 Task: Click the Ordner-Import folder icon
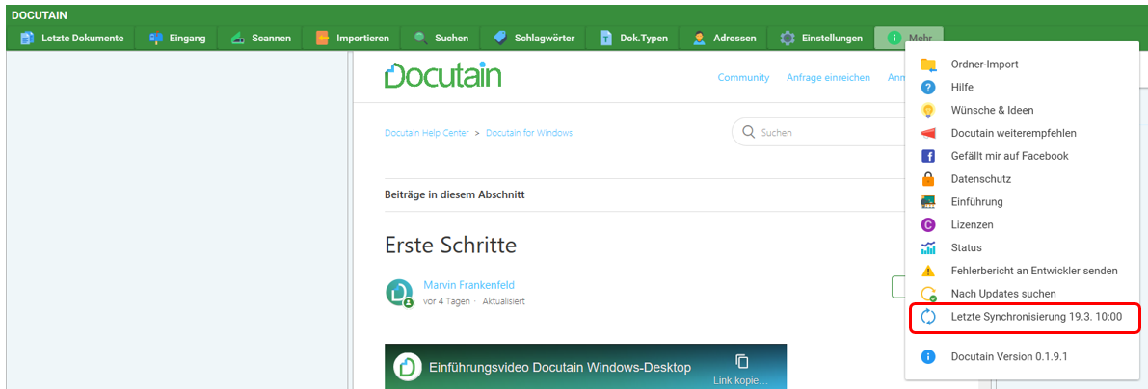pyautogui.click(x=928, y=65)
